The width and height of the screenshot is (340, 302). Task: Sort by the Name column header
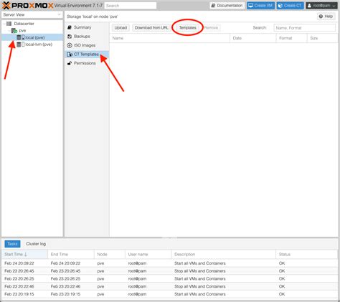[170, 38]
